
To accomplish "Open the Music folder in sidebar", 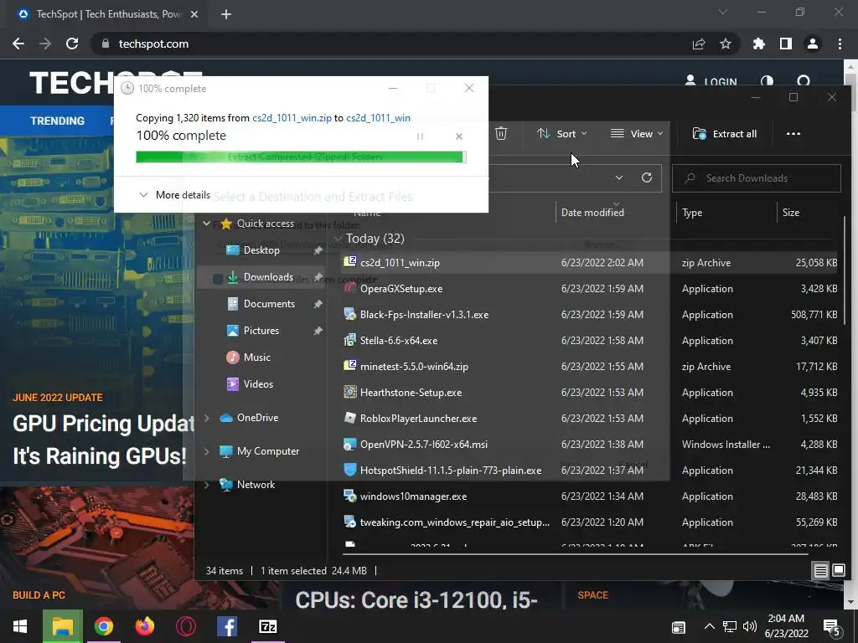I will click(256, 357).
